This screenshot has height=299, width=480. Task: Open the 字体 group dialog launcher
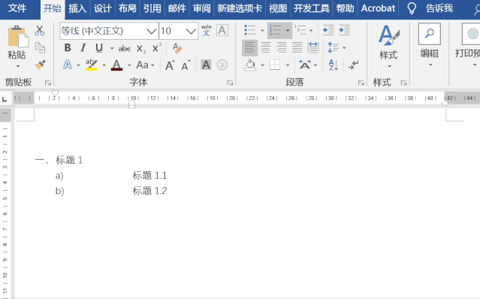coord(230,83)
